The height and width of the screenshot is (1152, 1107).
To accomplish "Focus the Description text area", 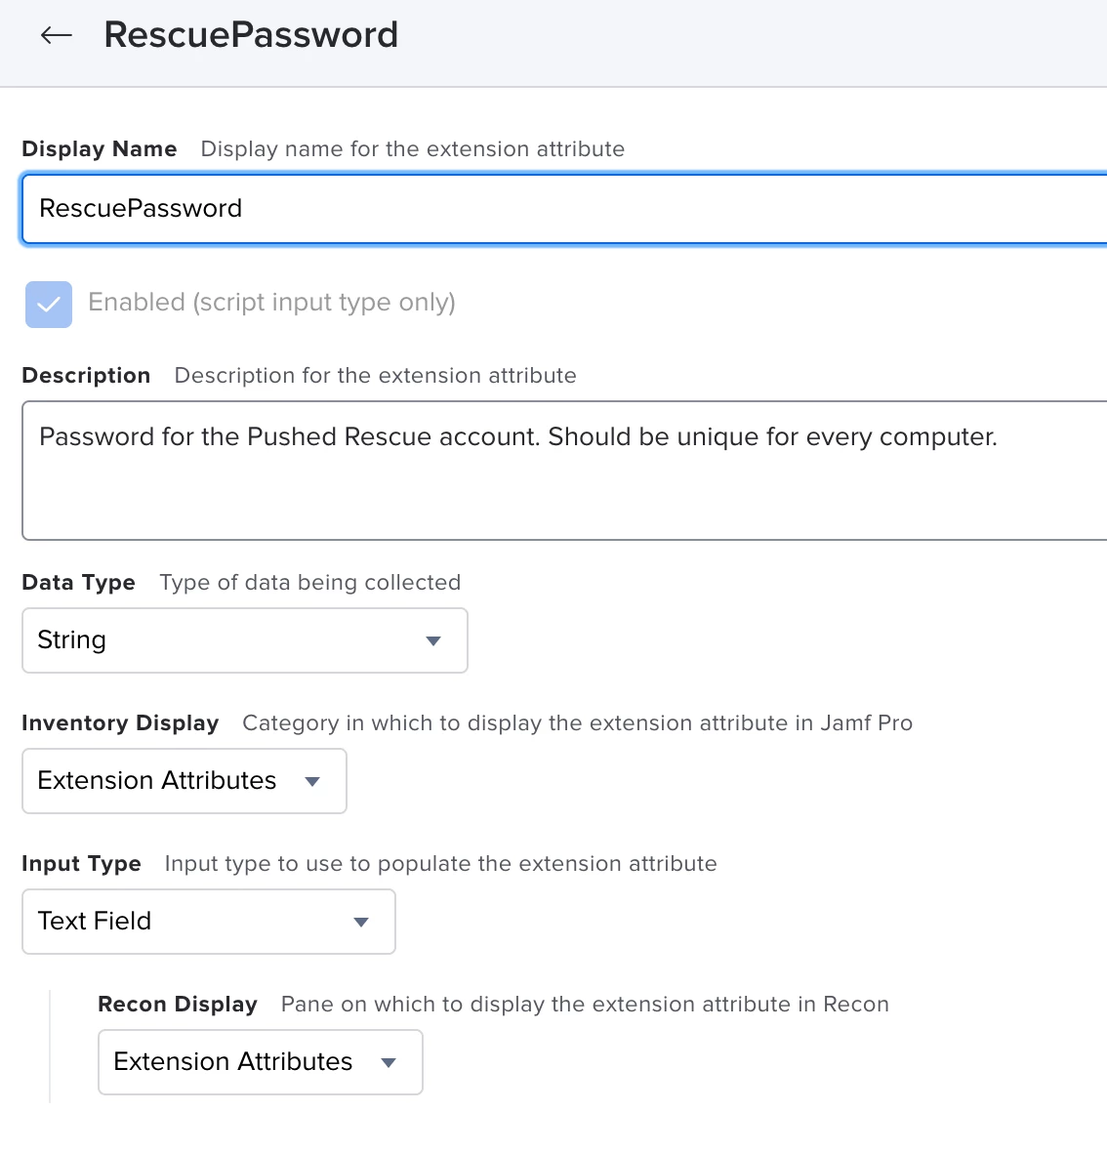I will click(x=564, y=471).
